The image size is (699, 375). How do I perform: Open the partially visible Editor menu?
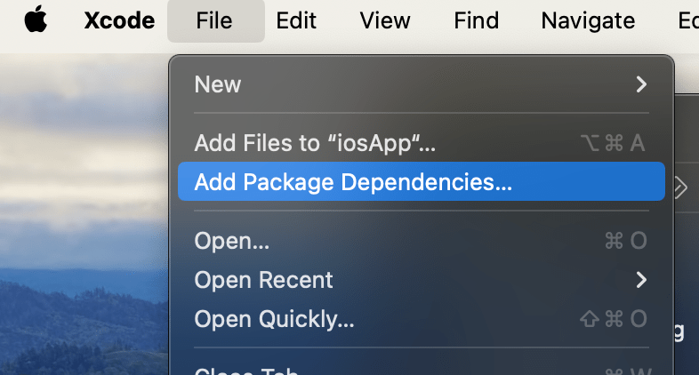687,20
